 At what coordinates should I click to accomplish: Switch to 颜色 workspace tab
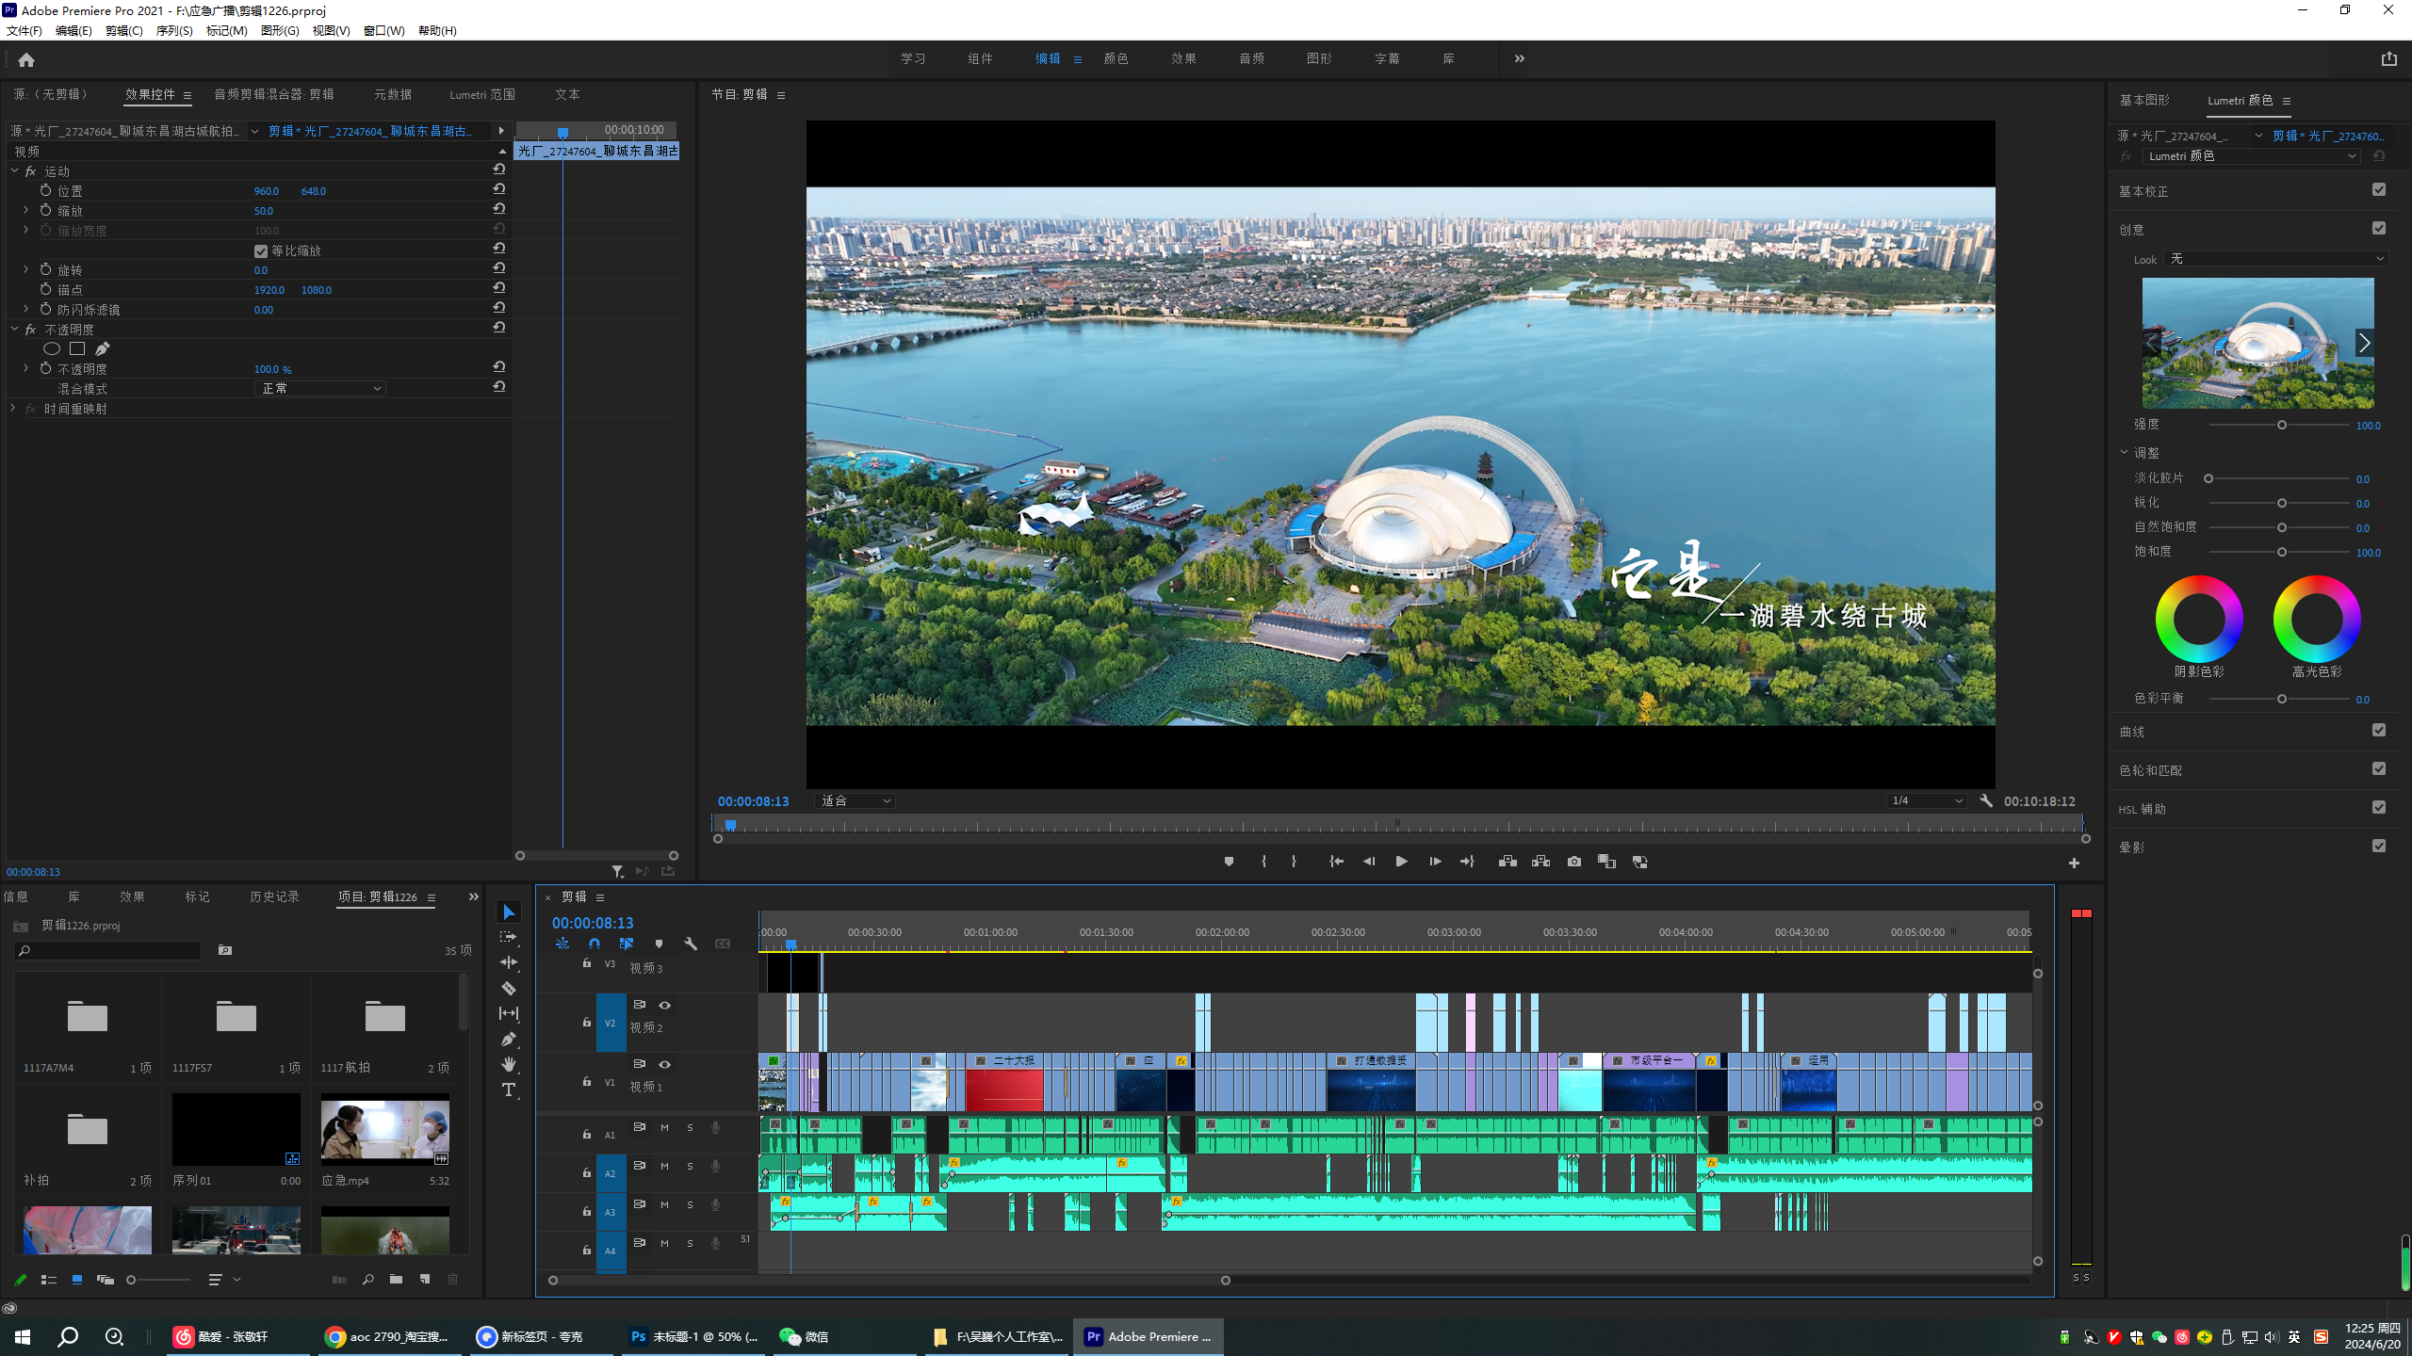(x=1116, y=58)
